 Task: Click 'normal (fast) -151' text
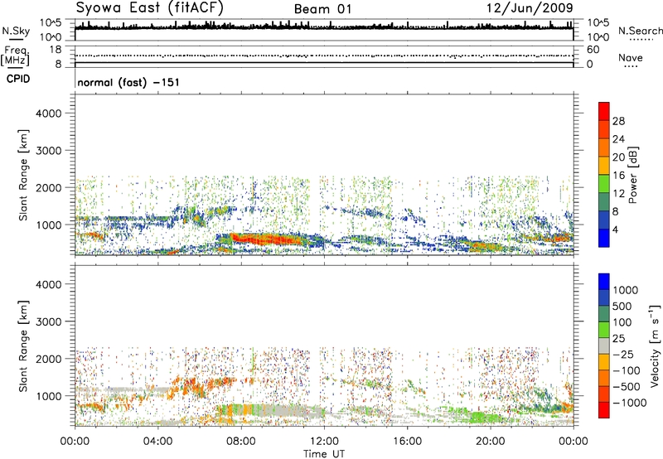point(128,82)
